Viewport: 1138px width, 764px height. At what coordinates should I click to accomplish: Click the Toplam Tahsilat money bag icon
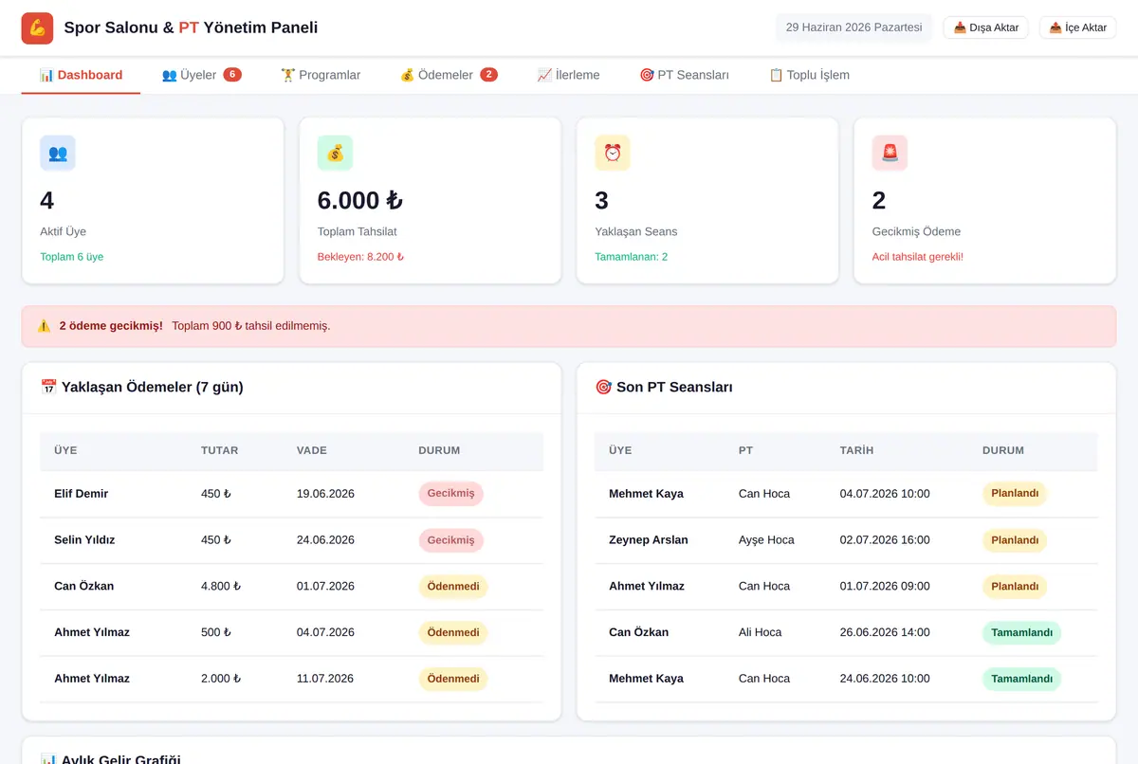click(335, 153)
